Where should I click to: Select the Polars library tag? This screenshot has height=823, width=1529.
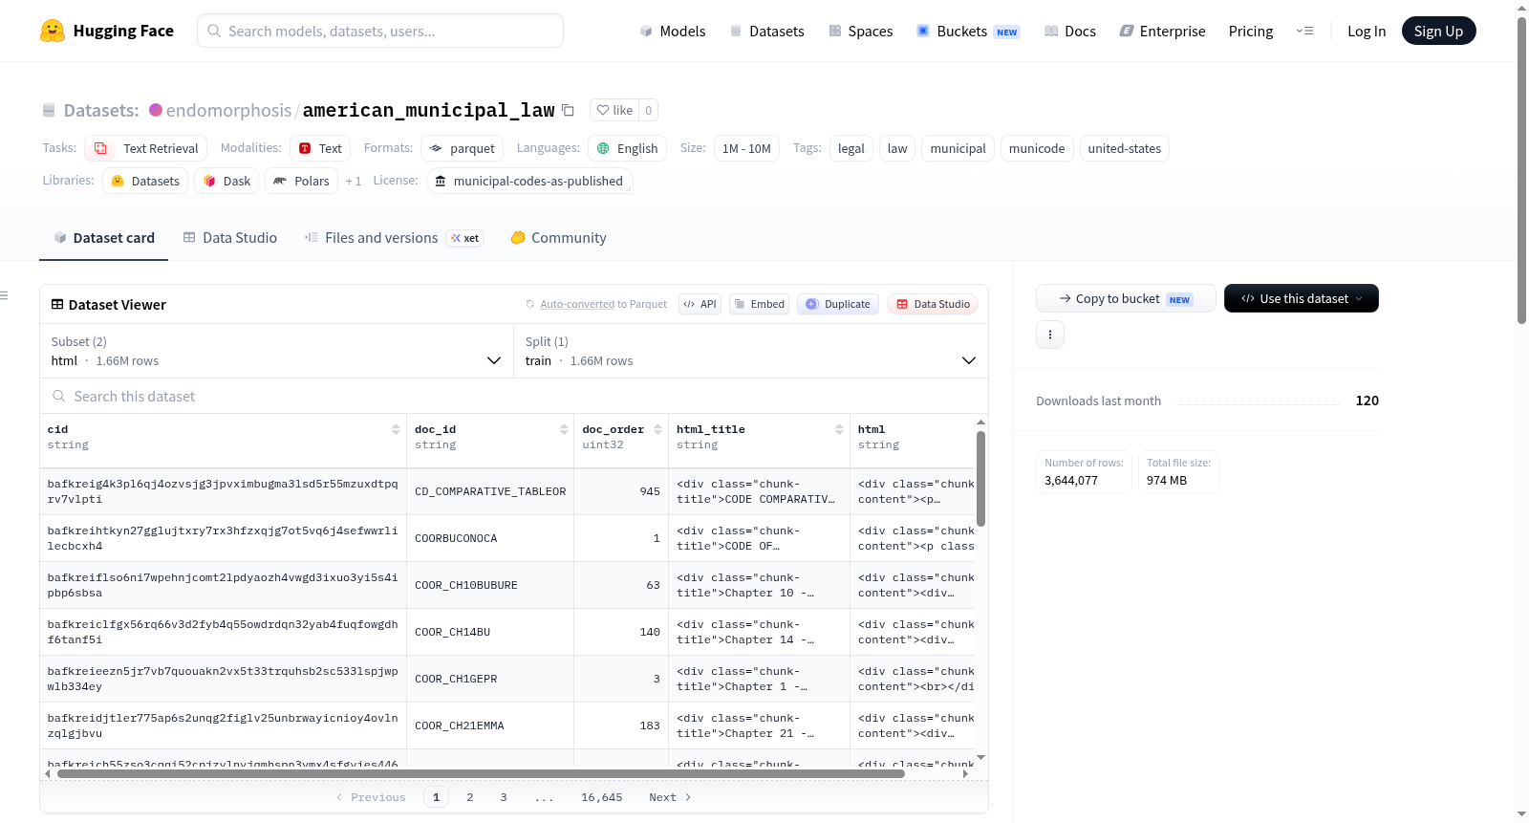(301, 181)
